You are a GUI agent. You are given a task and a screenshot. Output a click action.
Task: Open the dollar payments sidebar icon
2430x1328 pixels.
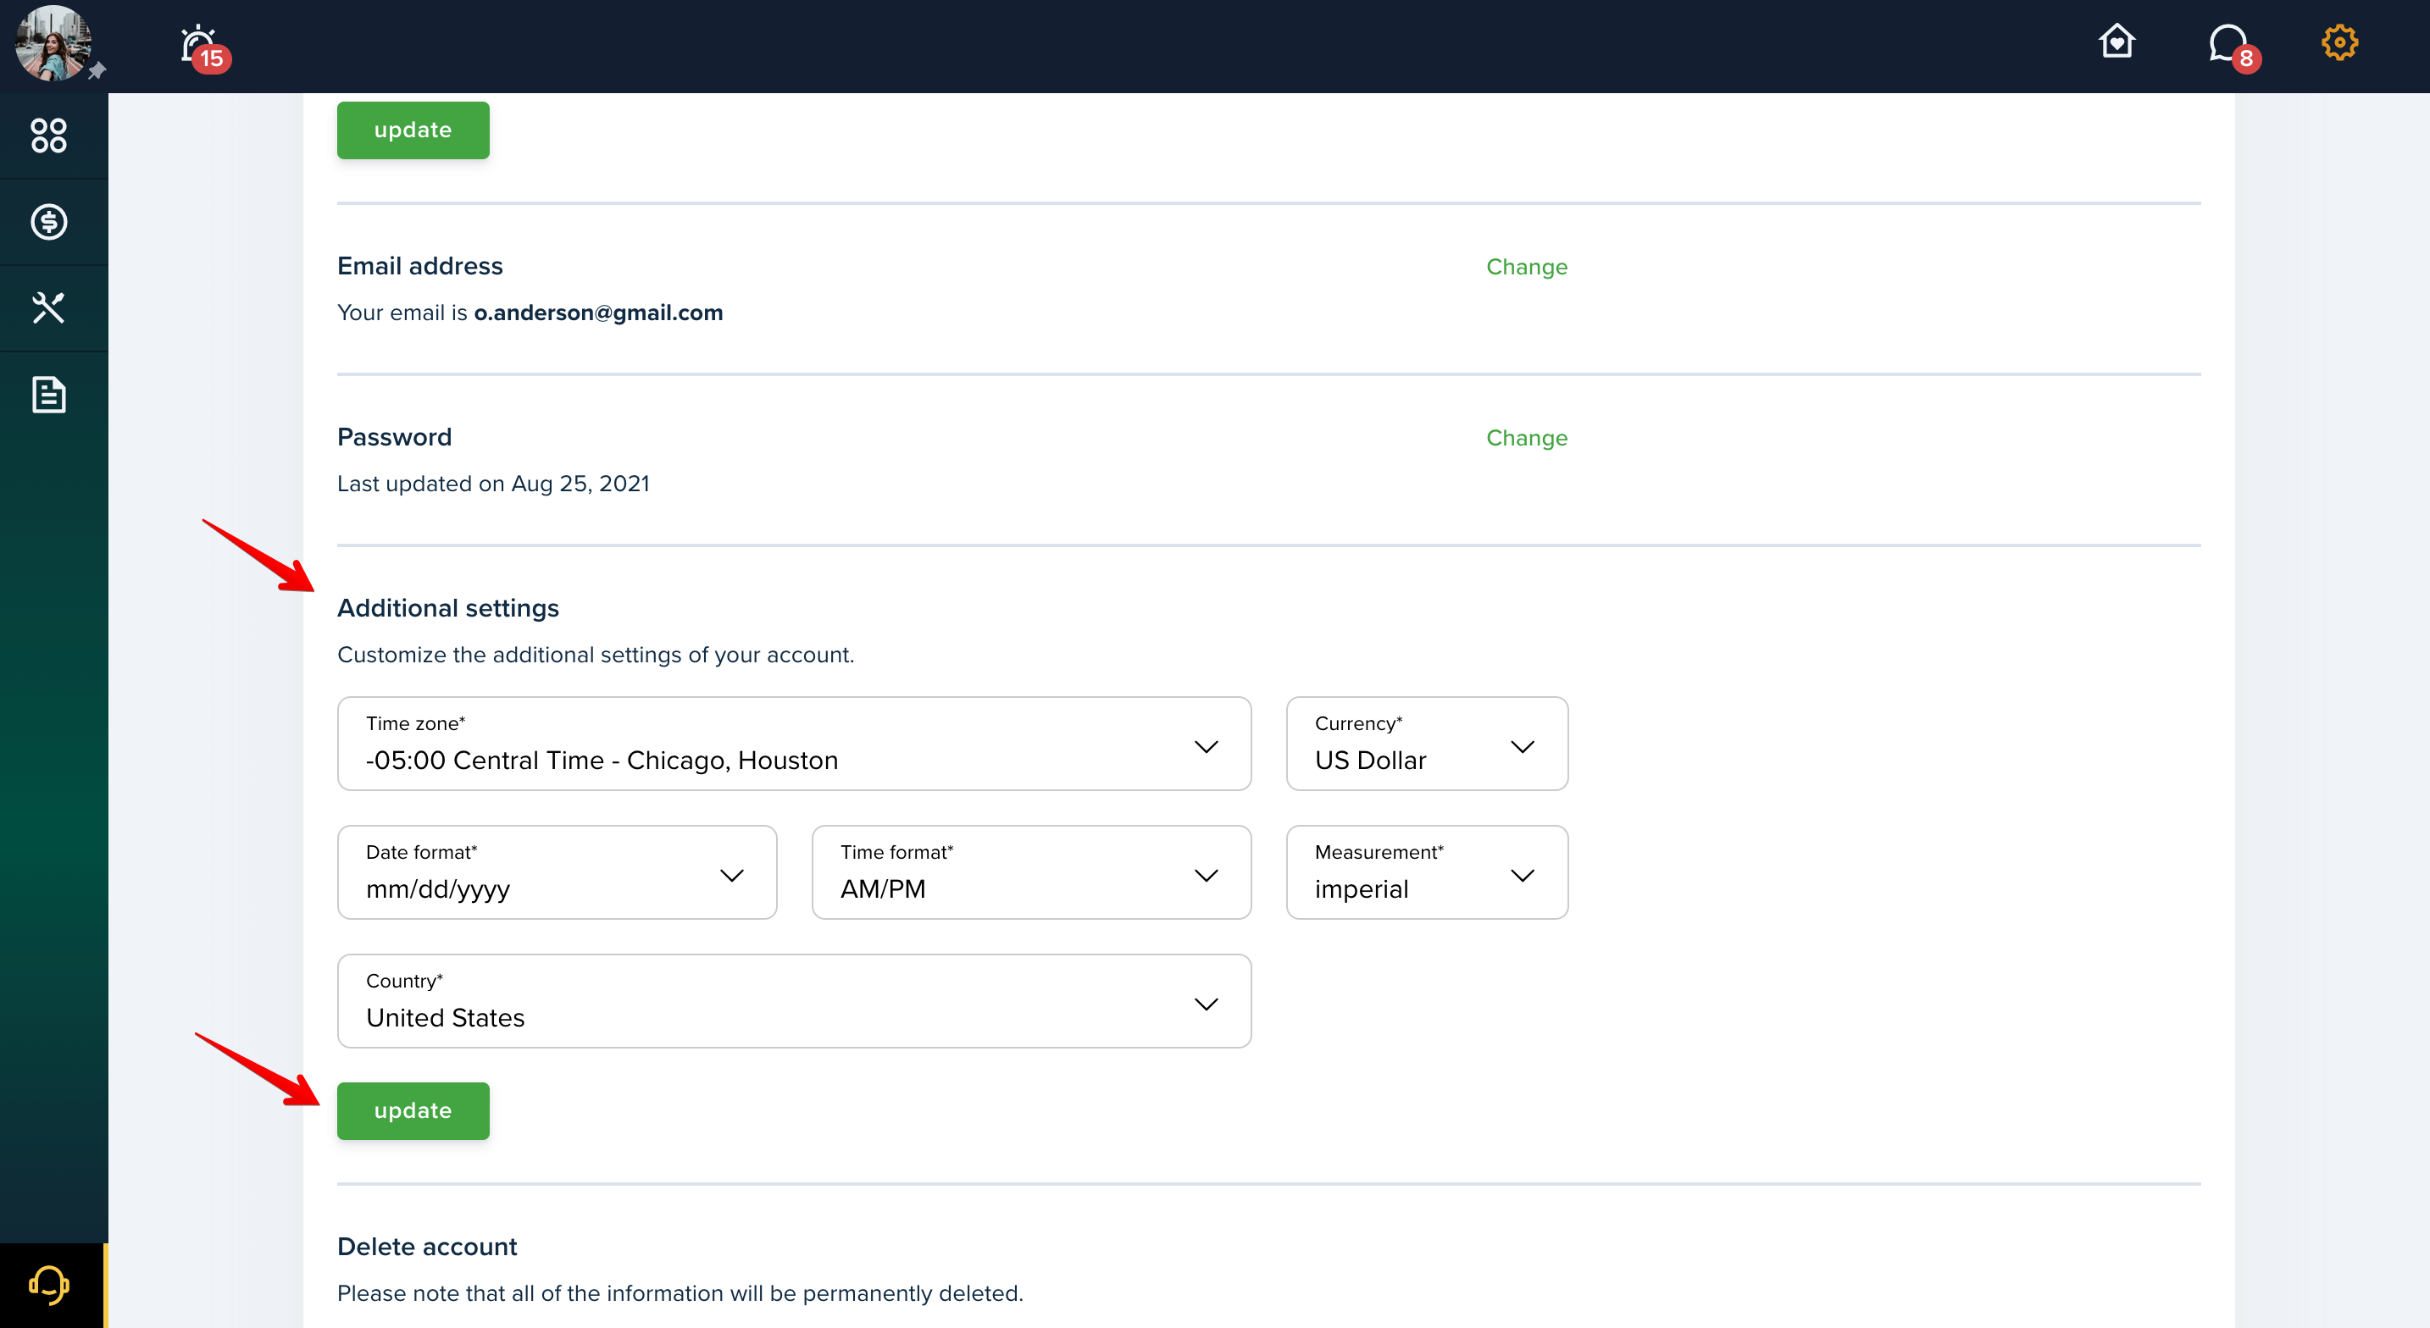[x=49, y=222]
